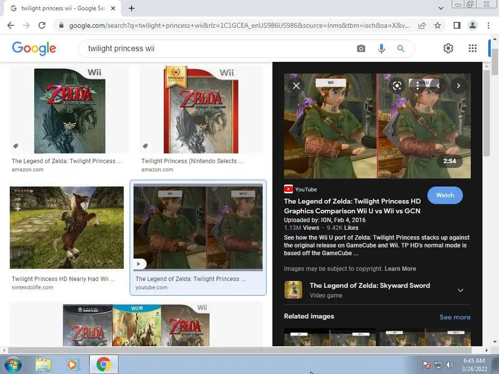The image size is (499, 374).
Task: Launch media player from taskbar
Action: coord(72,364)
